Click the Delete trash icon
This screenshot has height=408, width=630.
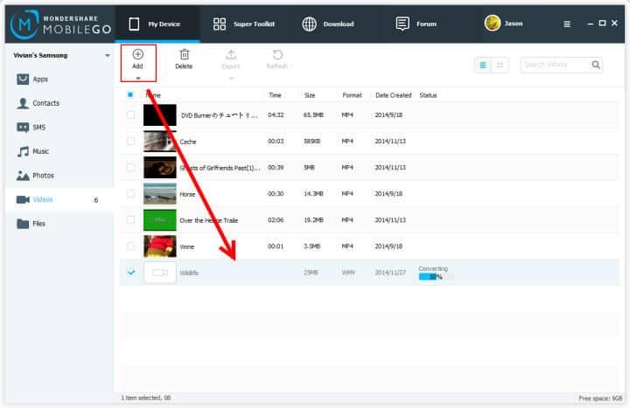tap(184, 54)
